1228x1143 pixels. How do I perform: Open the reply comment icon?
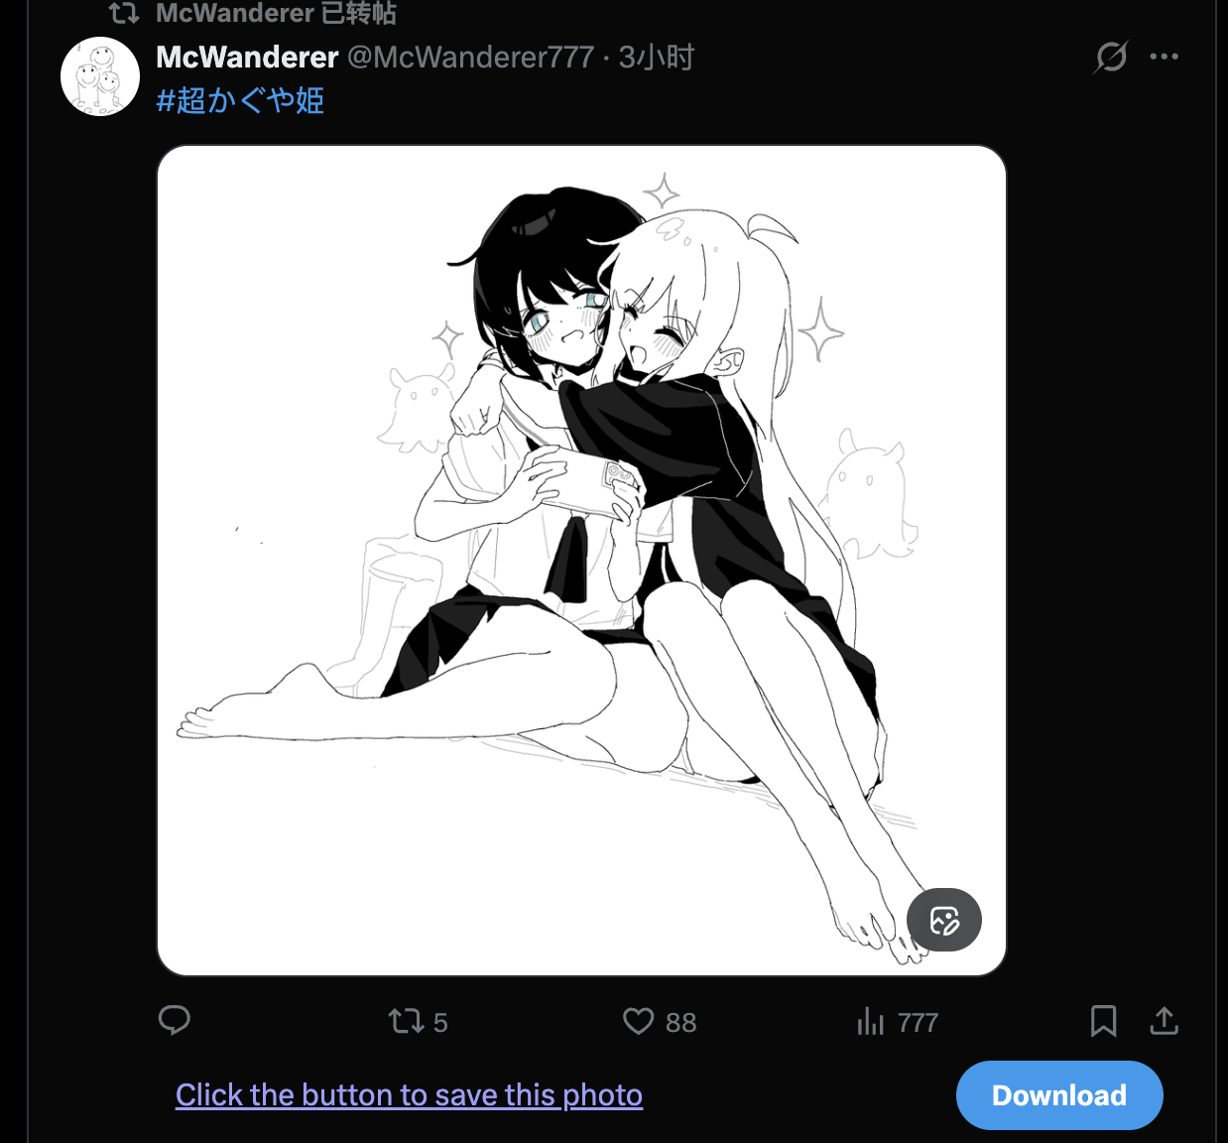175,1021
